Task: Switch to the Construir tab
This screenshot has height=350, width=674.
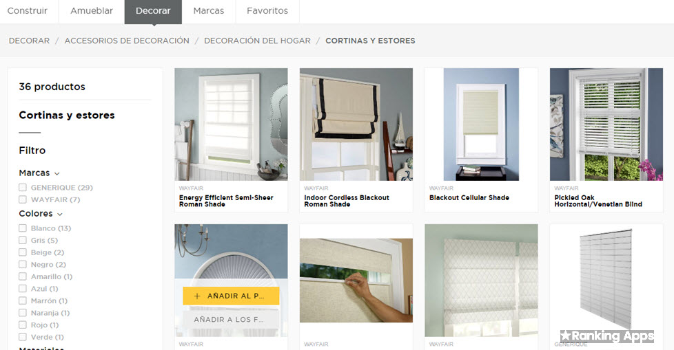Action: (28, 11)
